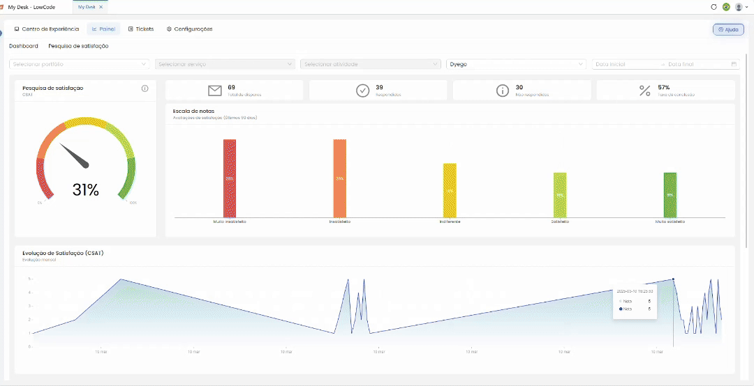Viewport: 754px width, 386px height.
Task: Click the Data final input field
Action: [x=696, y=64]
